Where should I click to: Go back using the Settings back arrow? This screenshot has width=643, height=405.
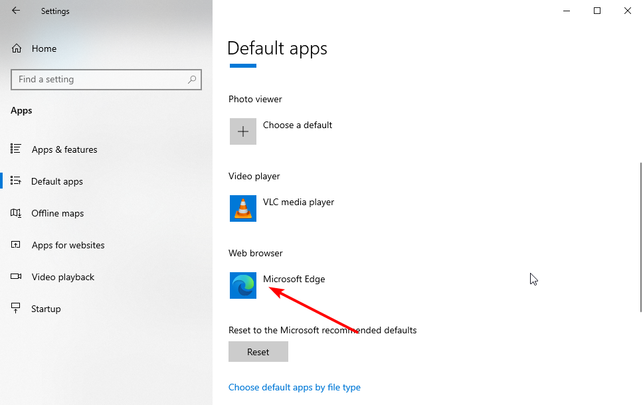click(16, 11)
